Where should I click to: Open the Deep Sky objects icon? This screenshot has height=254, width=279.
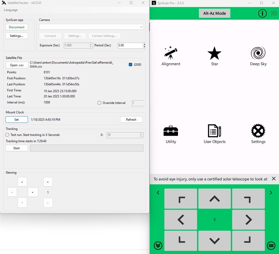click(x=258, y=56)
